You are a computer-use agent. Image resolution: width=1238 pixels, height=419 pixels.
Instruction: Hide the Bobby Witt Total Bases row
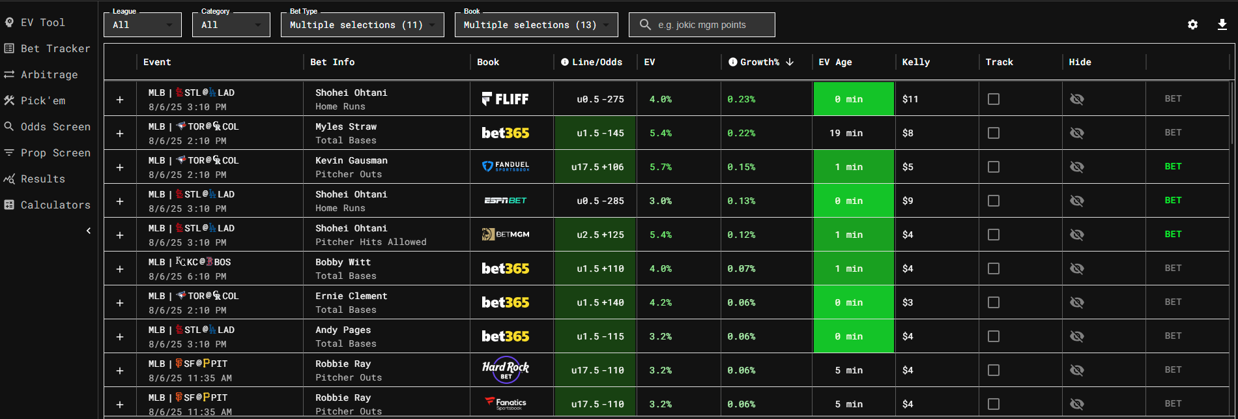coord(1076,268)
